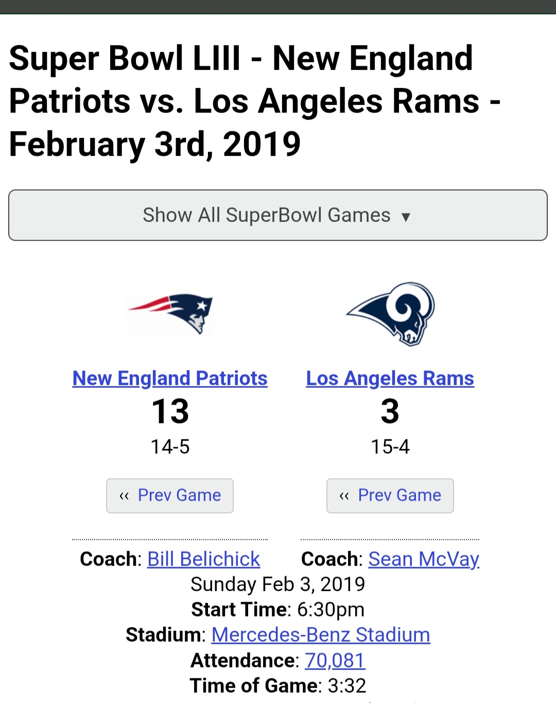The height and width of the screenshot is (703, 556).
Task: Click the New England Patriots logo
Action: (x=170, y=314)
